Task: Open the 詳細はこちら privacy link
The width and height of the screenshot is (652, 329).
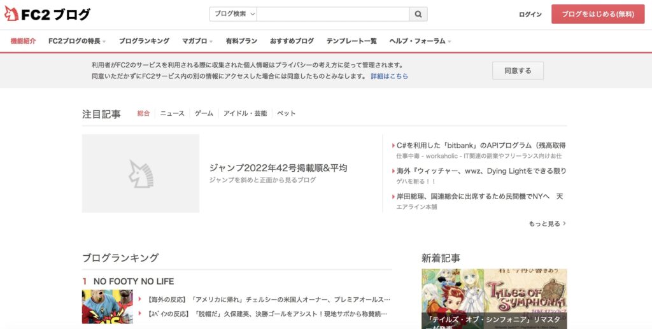Action: (x=389, y=76)
